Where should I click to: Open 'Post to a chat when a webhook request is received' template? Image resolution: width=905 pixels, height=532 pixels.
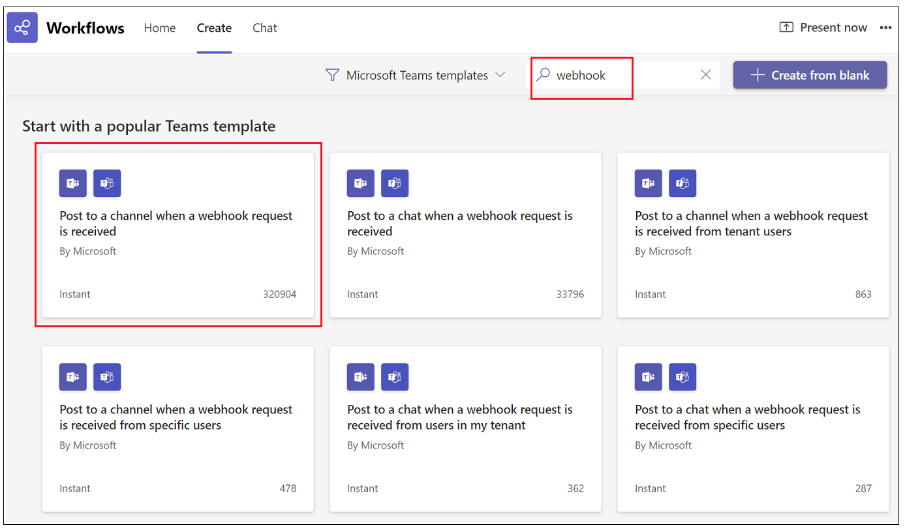pos(465,235)
